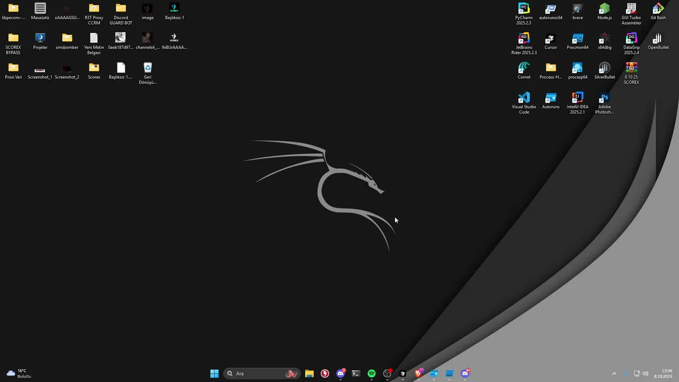Select the channels4_... image file
The width and height of the screenshot is (679, 382).
coord(147,41)
